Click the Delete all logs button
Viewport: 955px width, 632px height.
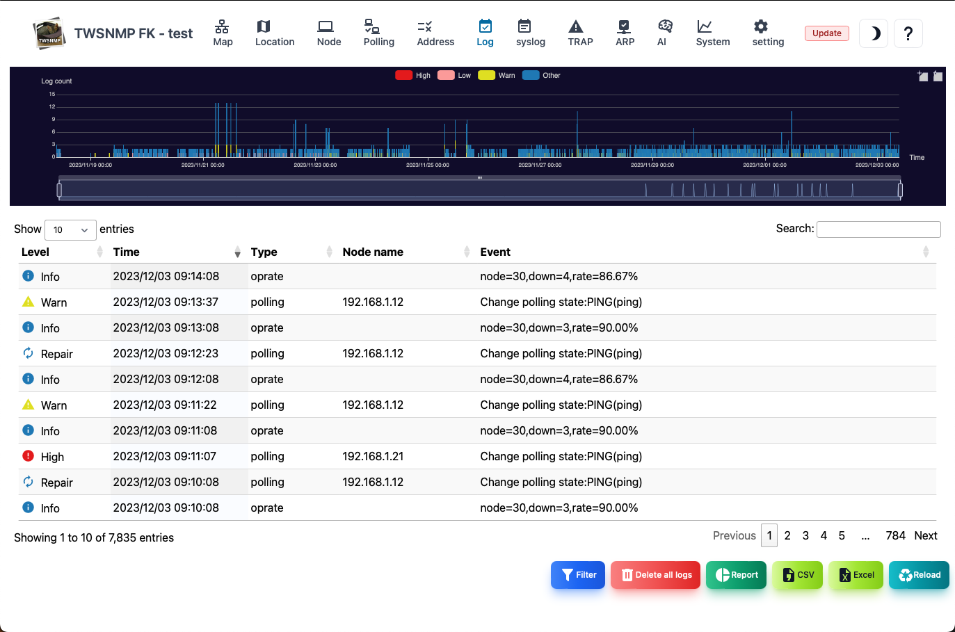pyautogui.click(x=655, y=575)
